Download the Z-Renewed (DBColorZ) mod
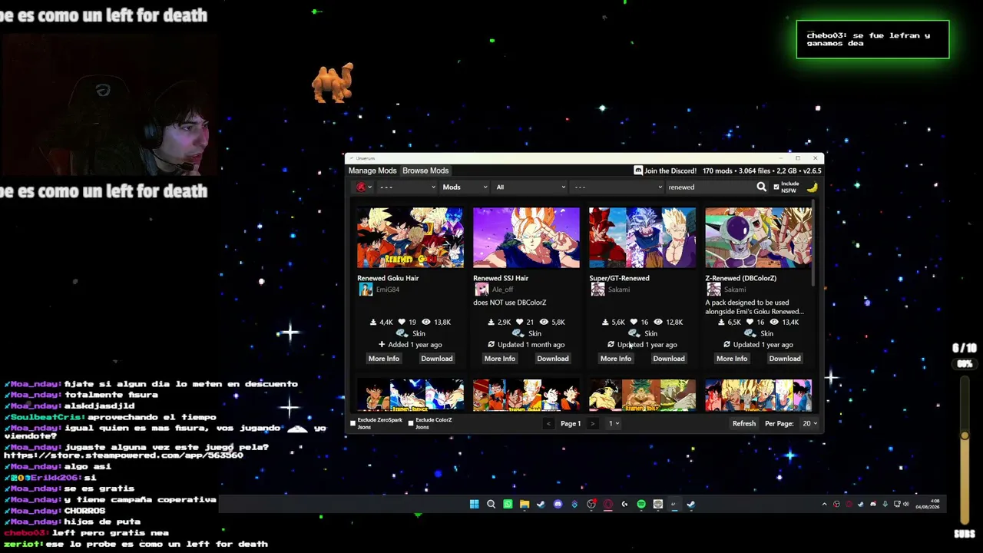 click(x=785, y=359)
